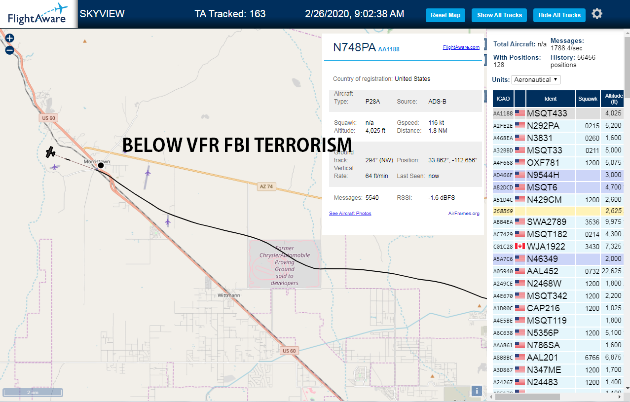Click the Canada flag in WJA1922 row
Screen dimensions: 630x402
pyautogui.click(x=520, y=246)
